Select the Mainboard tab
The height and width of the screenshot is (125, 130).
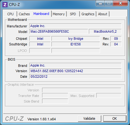coord(41,14)
